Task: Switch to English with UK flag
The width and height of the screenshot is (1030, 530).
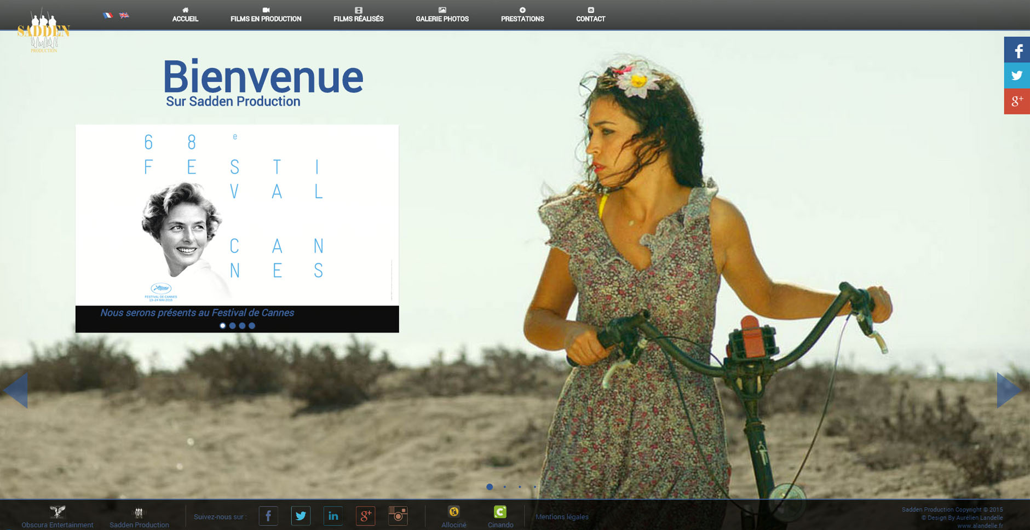Action: click(124, 15)
